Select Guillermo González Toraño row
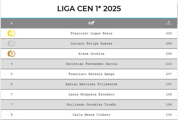This screenshot has height=120, width=178. point(91,104)
